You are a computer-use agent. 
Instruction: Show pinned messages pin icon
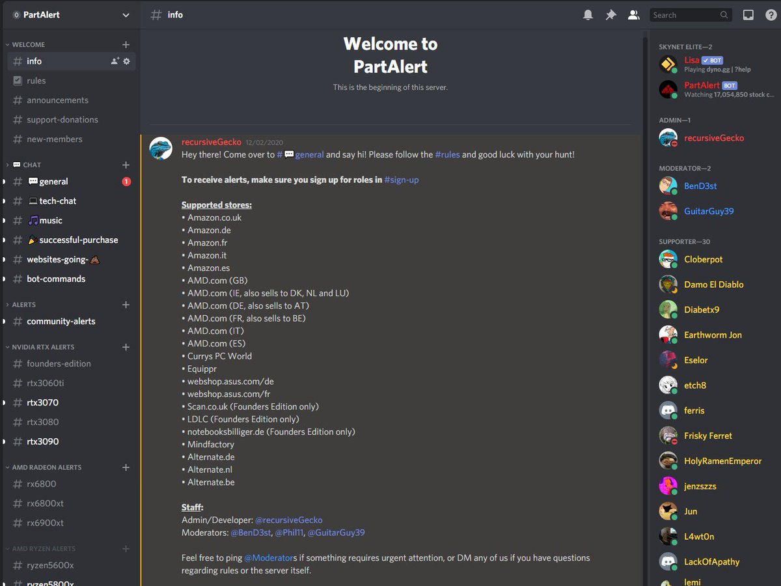pyautogui.click(x=610, y=14)
